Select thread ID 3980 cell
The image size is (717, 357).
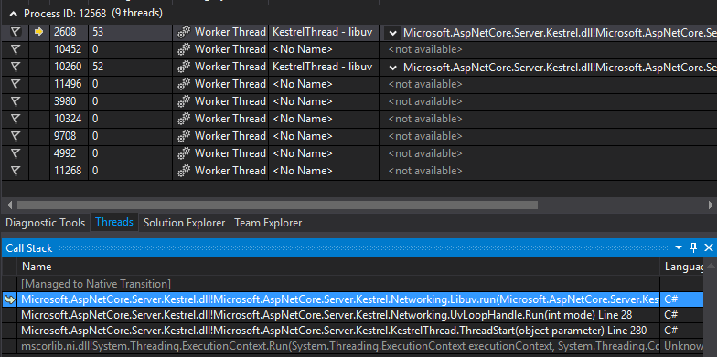coord(70,101)
